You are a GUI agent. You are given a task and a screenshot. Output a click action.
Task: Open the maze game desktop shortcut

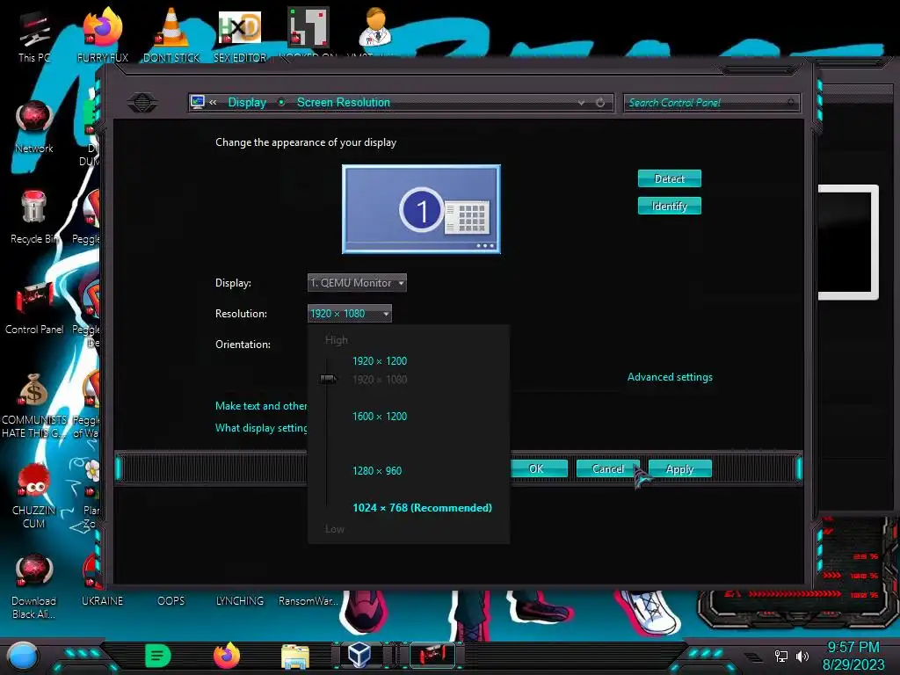308,29
